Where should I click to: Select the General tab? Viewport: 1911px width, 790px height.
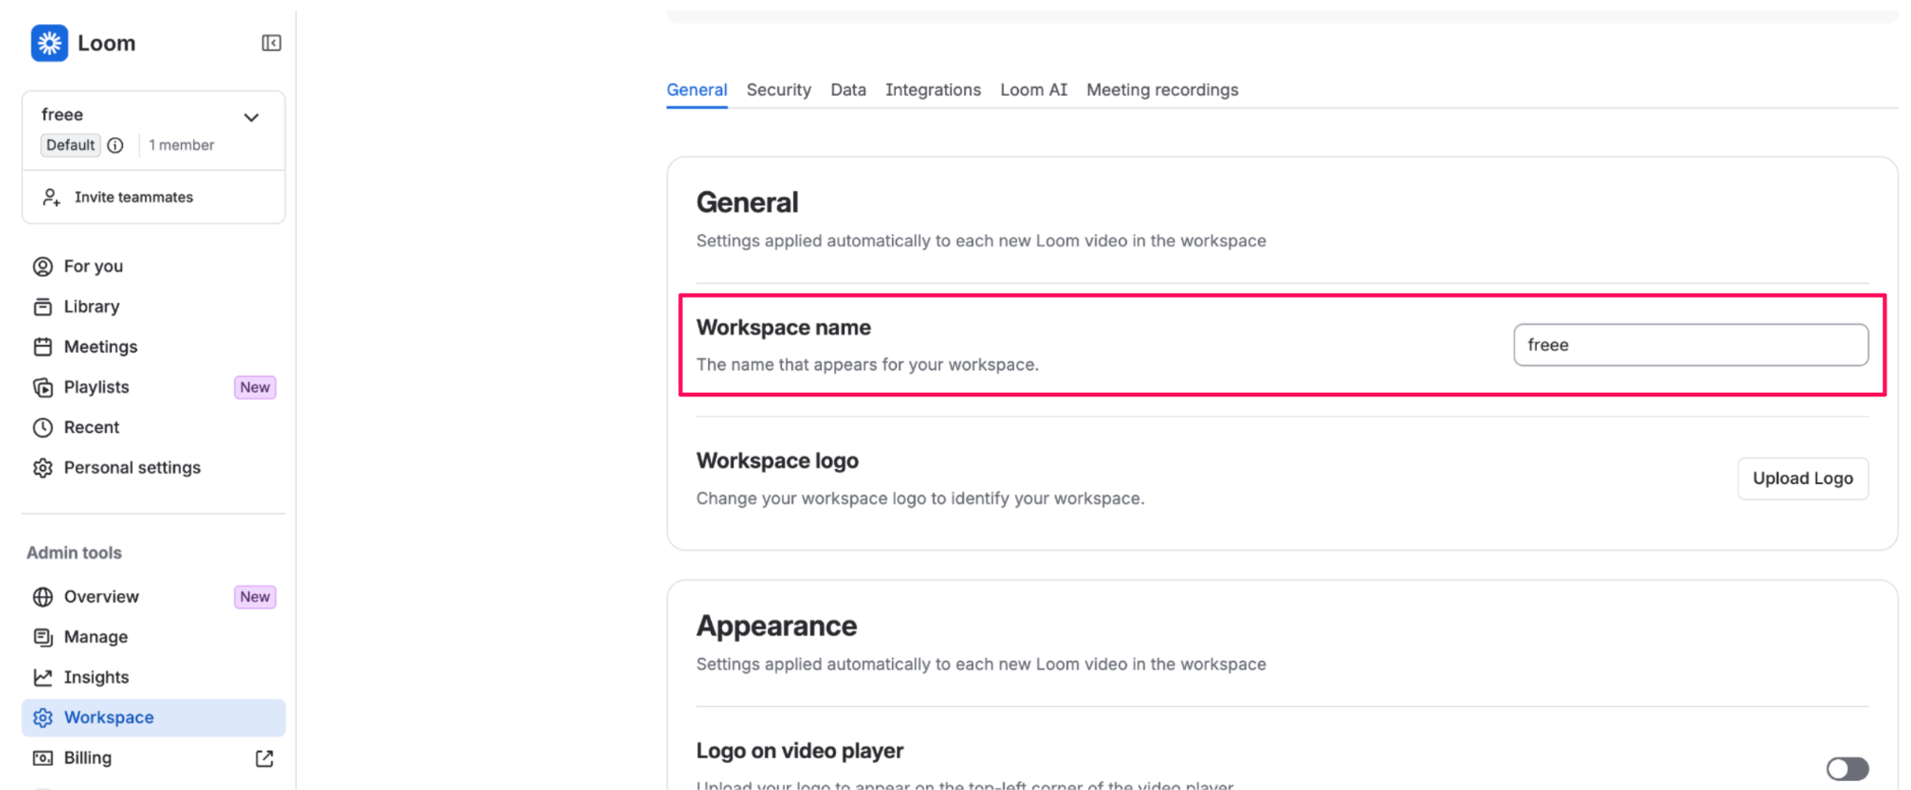(x=696, y=90)
